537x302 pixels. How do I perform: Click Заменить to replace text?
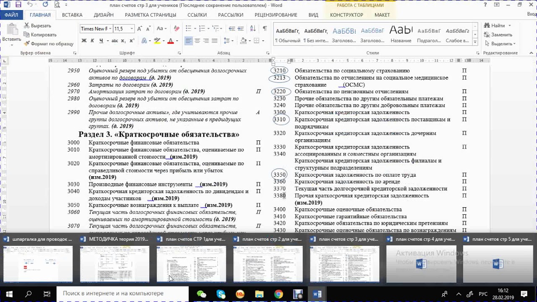tap(498, 35)
